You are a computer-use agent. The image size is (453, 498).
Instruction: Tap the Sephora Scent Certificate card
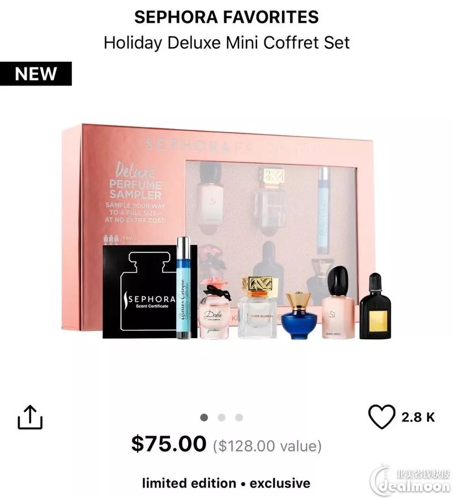pos(140,292)
